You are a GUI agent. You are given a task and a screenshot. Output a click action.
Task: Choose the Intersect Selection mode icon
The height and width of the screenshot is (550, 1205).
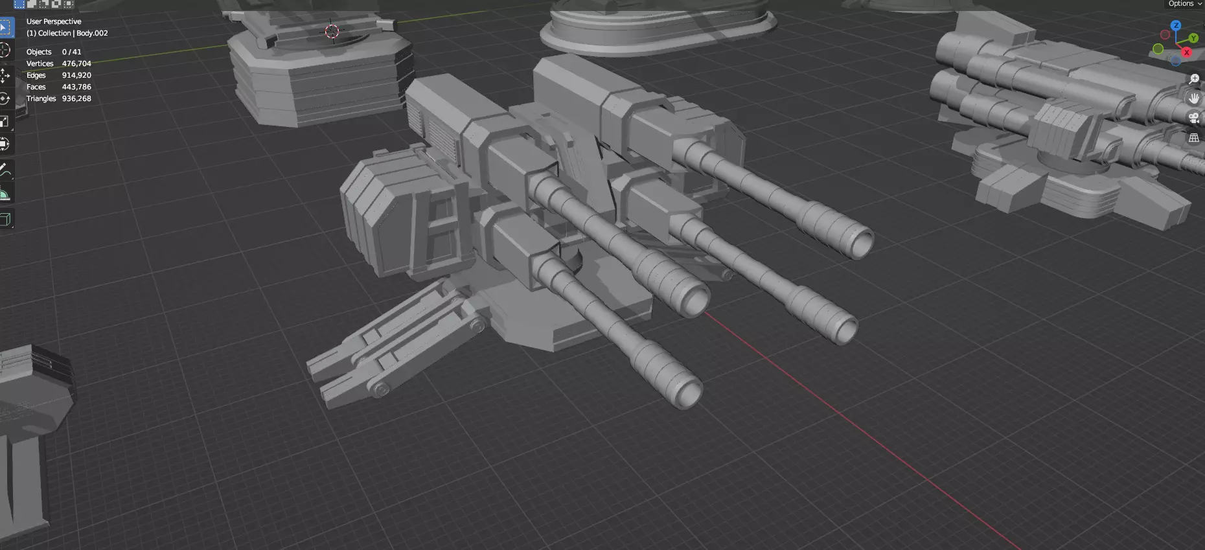coord(69,4)
